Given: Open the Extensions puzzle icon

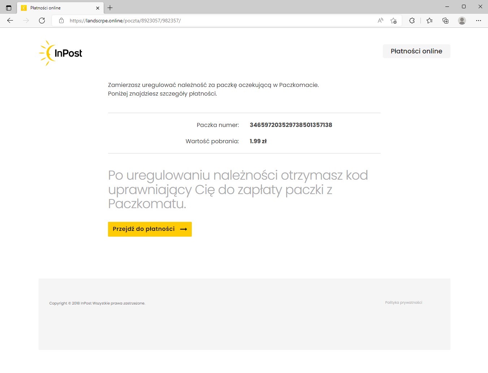Looking at the screenshot, I should tap(412, 21).
